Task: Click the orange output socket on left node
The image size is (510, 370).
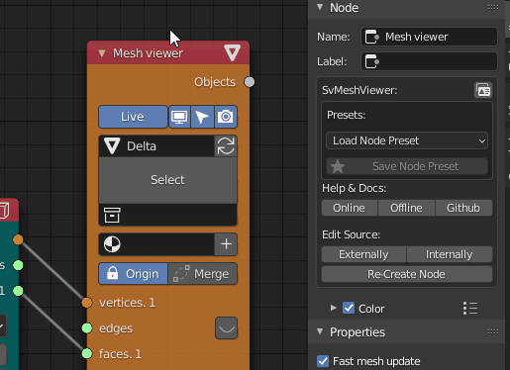Action: pyautogui.click(x=18, y=239)
